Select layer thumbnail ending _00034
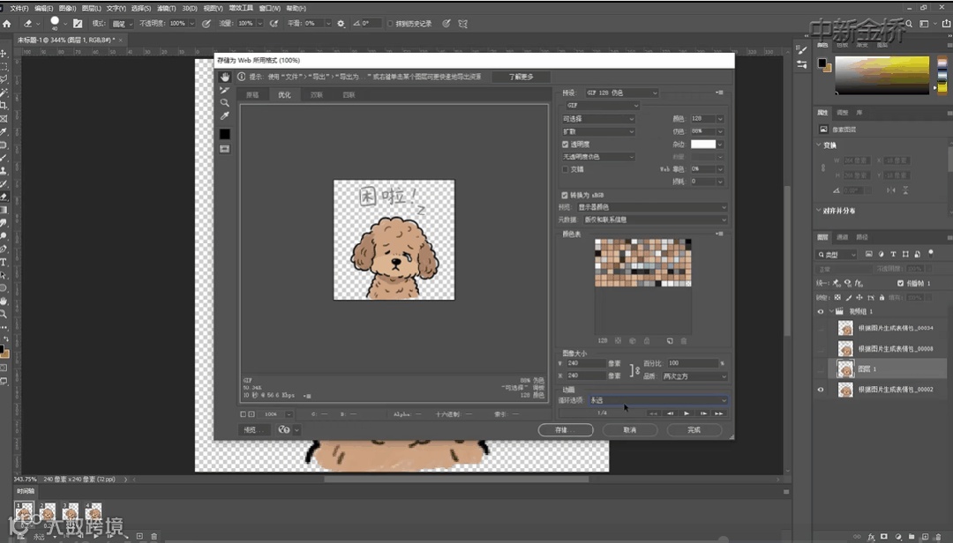Viewport: 953px width, 543px height. 845,328
